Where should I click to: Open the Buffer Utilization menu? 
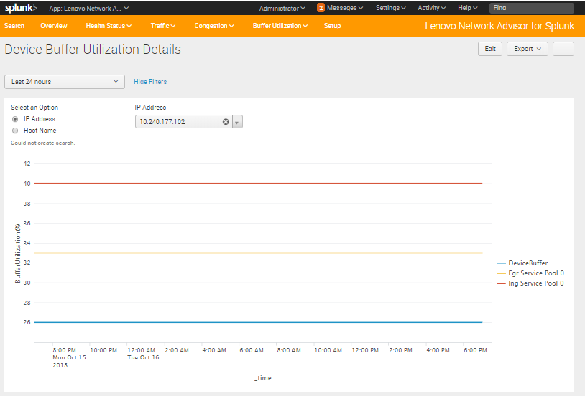point(280,26)
